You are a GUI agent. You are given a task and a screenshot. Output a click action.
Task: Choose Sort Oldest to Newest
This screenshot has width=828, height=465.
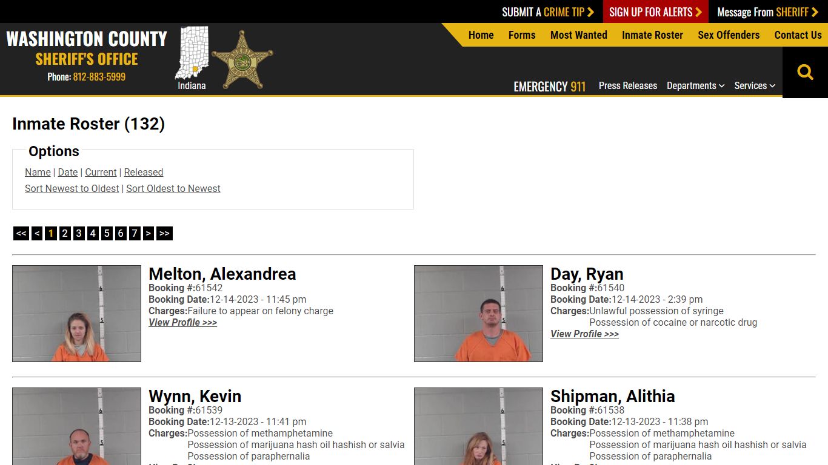pos(173,188)
